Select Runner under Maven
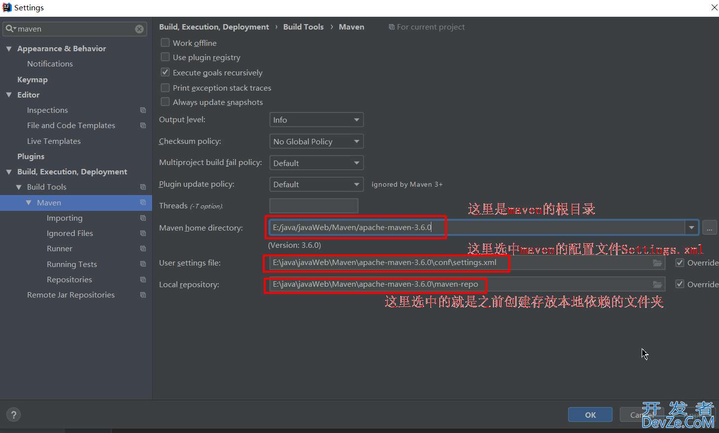The height and width of the screenshot is (433, 719). pyautogui.click(x=60, y=248)
